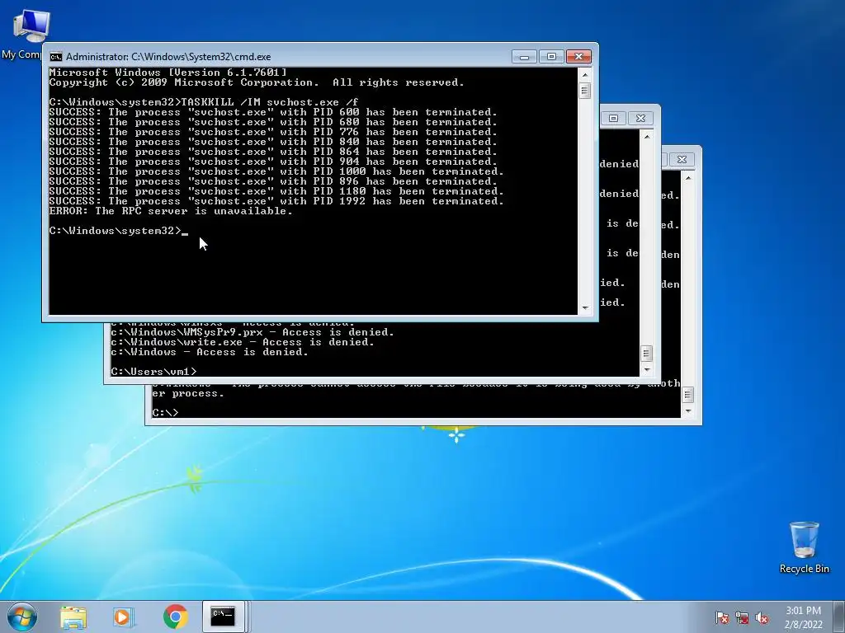Screen dimensions: 845x633
Task: Click the c:\Windows - Access is denied line
Action: point(210,352)
